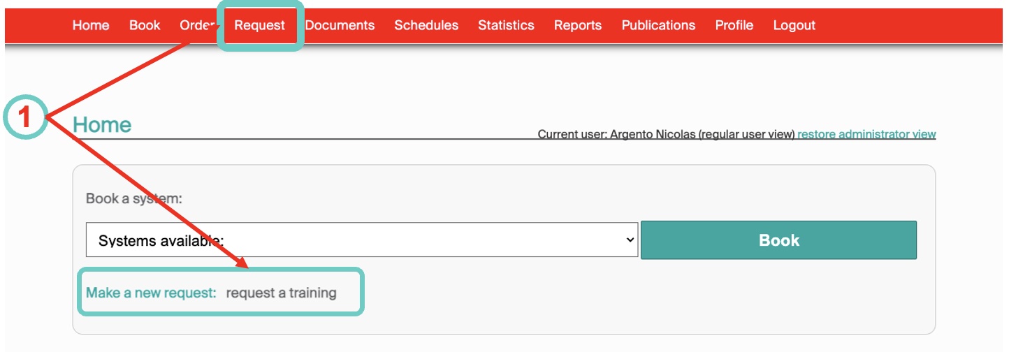Viewport: 1009px width, 352px height.
Task: Open the Statistics menu item
Action: (x=506, y=25)
